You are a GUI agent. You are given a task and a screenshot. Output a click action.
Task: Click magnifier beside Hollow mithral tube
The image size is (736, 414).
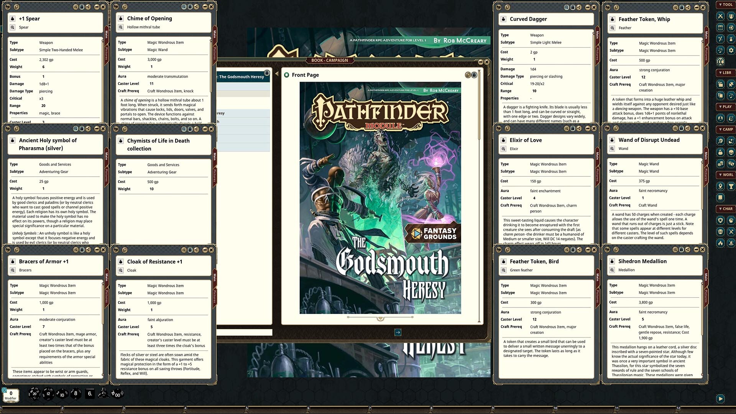[x=121, y=27]
